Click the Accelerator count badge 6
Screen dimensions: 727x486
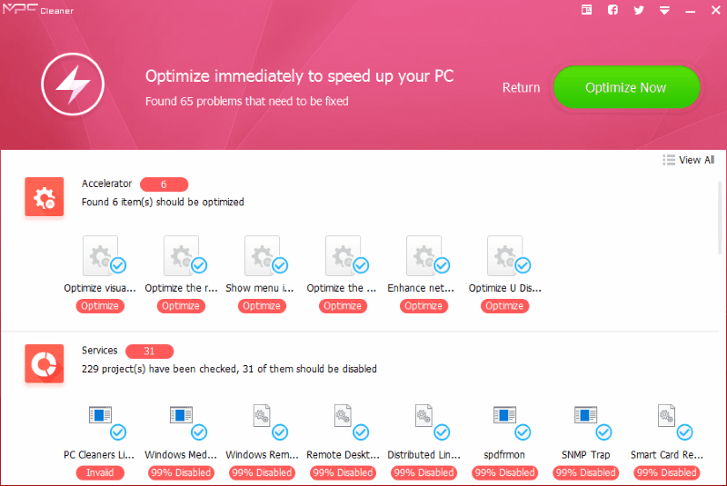pos(164,184)
